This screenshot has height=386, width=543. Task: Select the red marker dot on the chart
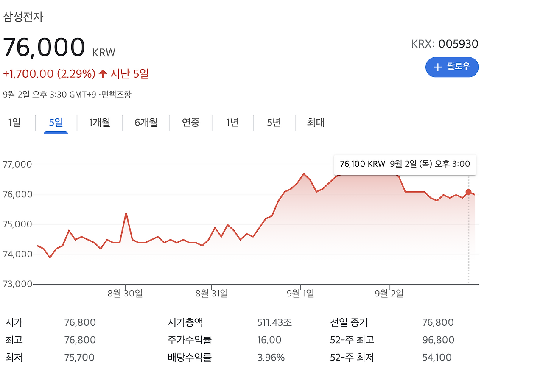click(x=468, y=192)
